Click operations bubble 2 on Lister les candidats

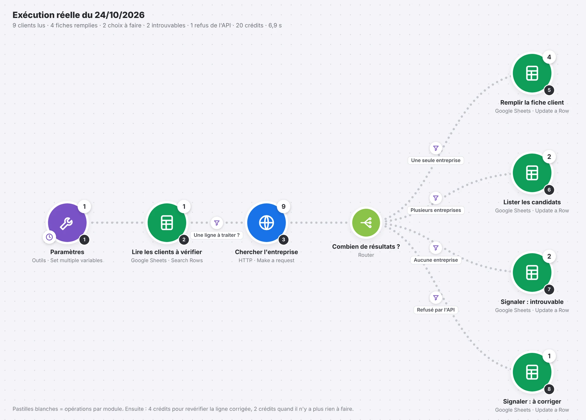click(549, 157)
